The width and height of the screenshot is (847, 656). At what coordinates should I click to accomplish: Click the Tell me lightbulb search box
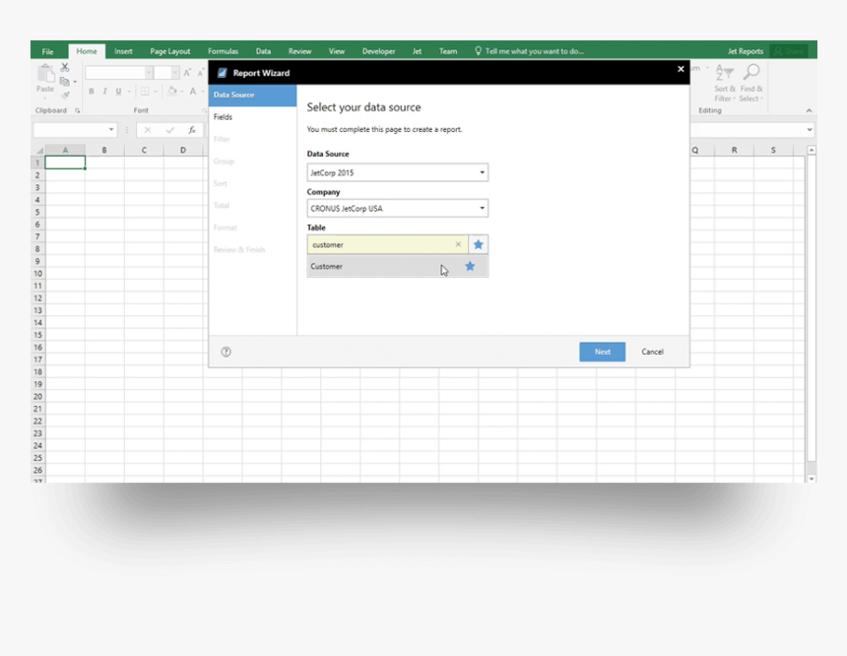click(530, 51)
